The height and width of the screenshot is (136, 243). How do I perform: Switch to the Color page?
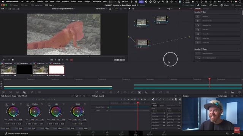(136, 133)
